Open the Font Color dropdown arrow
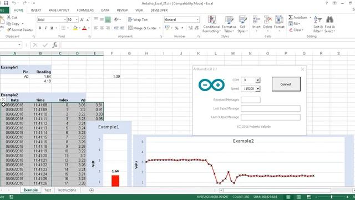Image resolution: width=355 pixels, height=200 pixels. click(89, 28)
